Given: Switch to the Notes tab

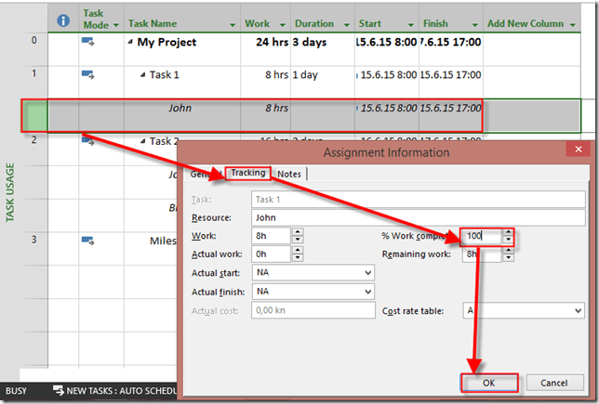Looking at the screenshot, I should (x=289, y=174).
